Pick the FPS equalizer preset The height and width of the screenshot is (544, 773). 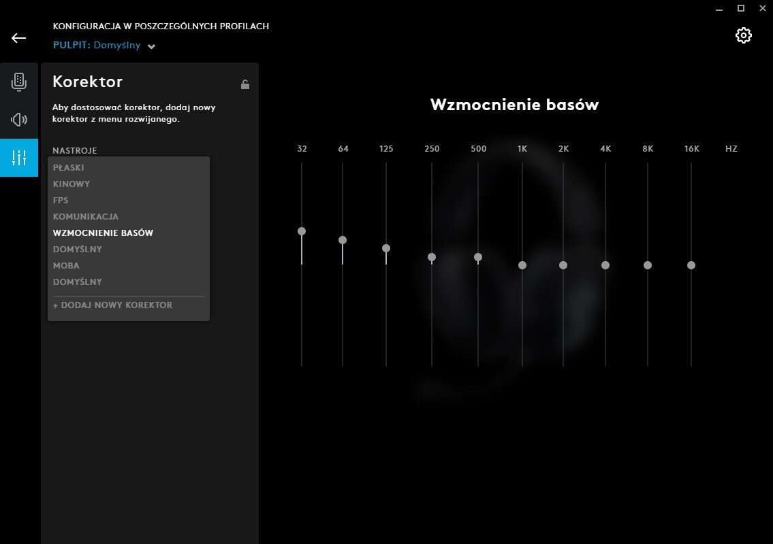point(61,200)
